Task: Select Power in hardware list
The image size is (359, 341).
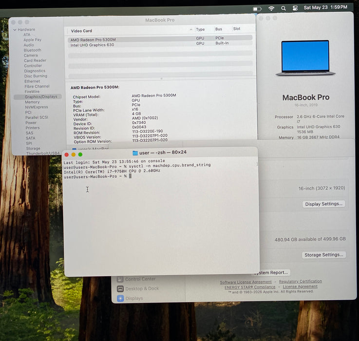Action: (x=31, y=123)
